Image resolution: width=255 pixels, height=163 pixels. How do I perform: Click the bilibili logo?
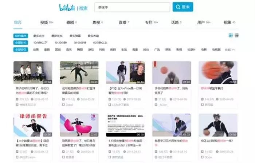pyautogui.click(x=67, y=7)
